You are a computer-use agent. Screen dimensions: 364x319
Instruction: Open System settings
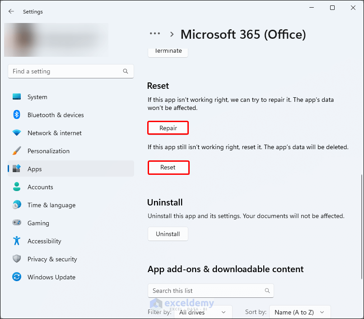[x=71, y=97]
